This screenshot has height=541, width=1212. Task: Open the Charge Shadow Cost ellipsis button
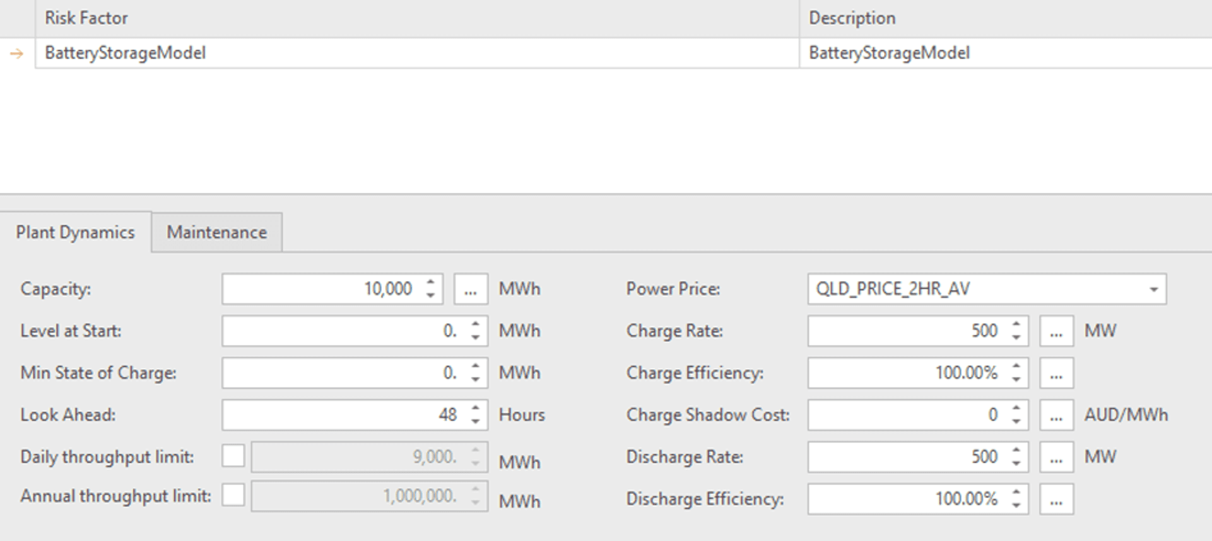click(x=1057, y=416)
